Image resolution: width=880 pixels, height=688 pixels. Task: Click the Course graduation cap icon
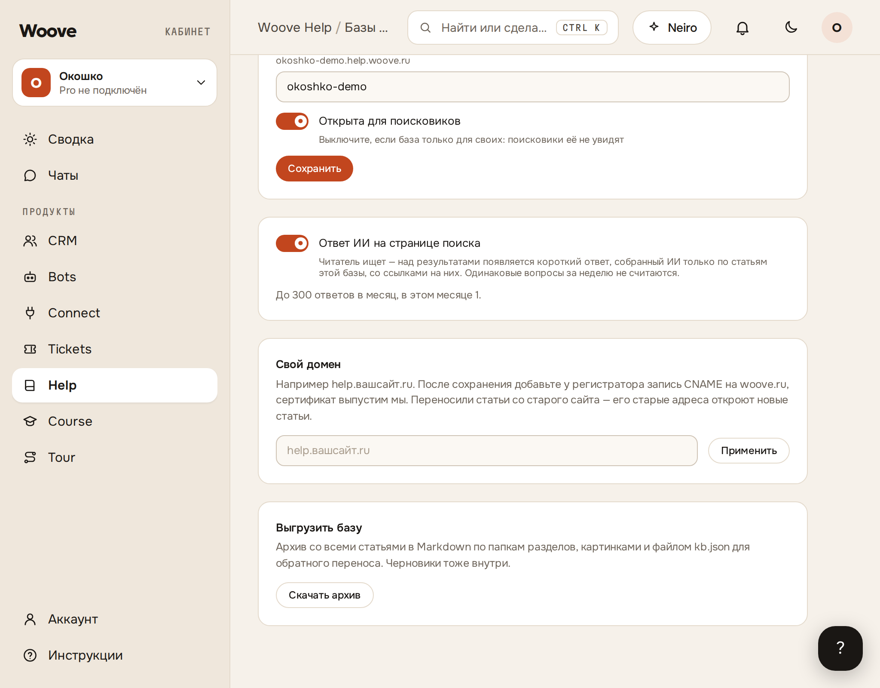pyautogui.click(x=30, y=421)
